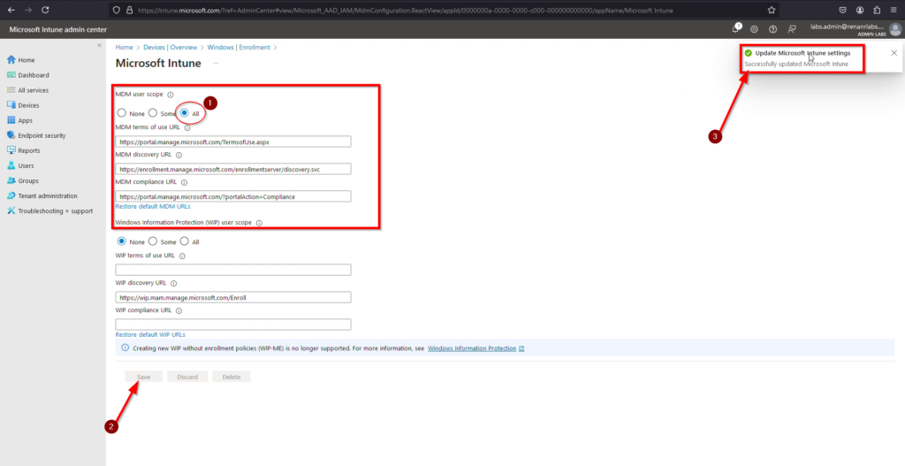Click info icon beside MDM discovery URL
This screenshot has height=466, width=905.
click(x=179, y=156)
